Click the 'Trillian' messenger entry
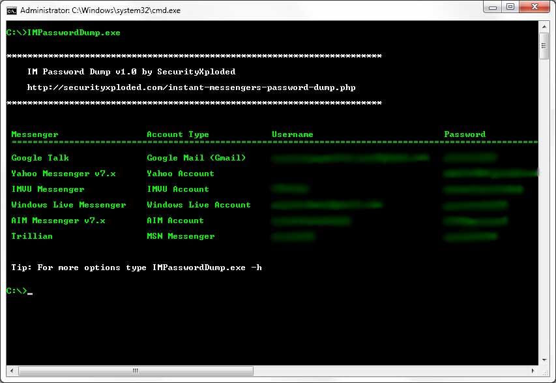Screen dimensions: 556x383 [32, 236]
